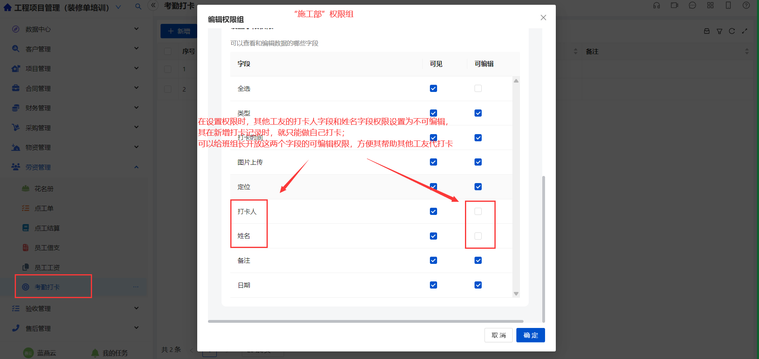Screen dimensions: 759x359
Task: Click the 新增 button
Action: point(179,31)
